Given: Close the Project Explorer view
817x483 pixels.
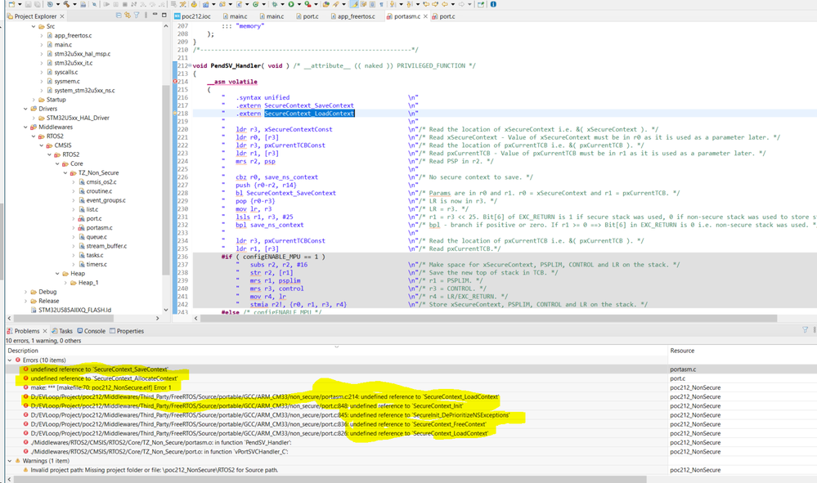Looking at the screenshot, I should point(62,16).
